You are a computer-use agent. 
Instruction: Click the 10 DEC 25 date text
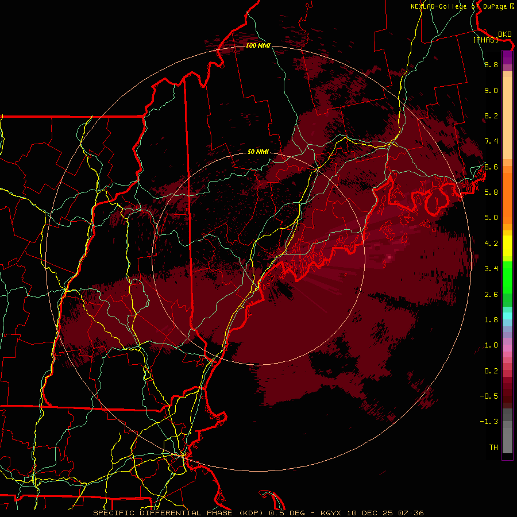(369, 513)
